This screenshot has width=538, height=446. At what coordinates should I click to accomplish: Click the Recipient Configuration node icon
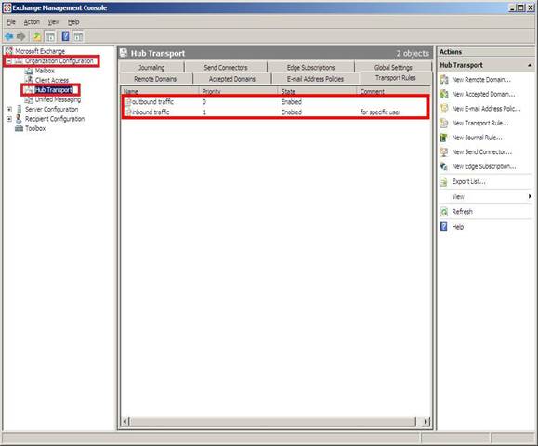point(19,119)
